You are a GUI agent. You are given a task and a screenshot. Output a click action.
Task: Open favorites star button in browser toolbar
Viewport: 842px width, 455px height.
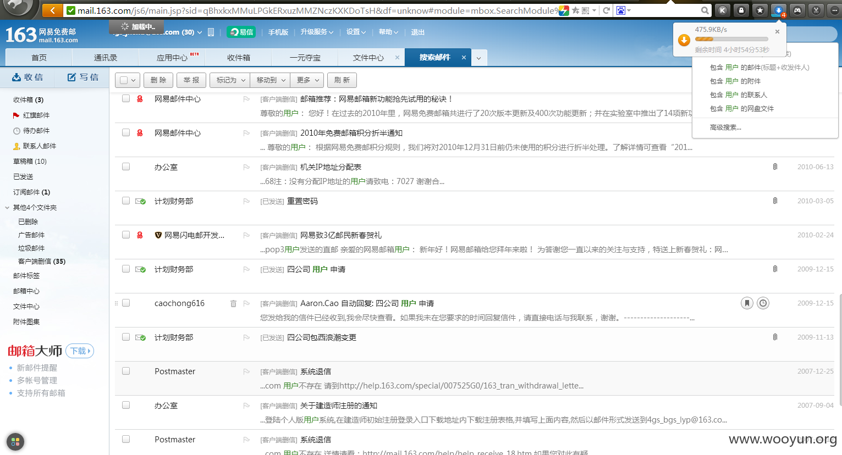[x=760, y=10]
